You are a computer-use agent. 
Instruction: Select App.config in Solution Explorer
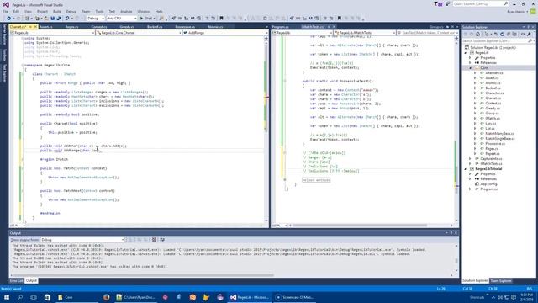[488, 184]
